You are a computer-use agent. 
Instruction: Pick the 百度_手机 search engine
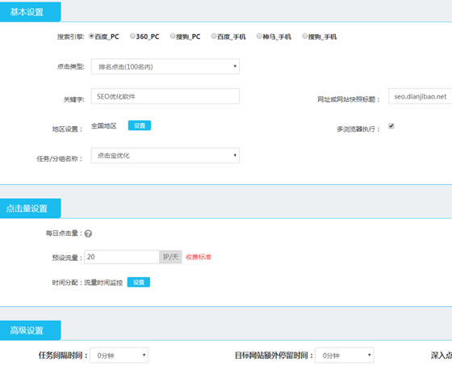pyautogui.click(x=214, y=36)
